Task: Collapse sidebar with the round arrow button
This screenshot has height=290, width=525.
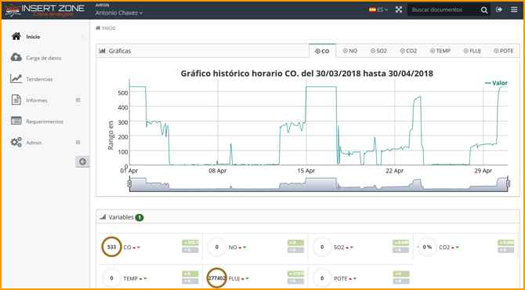Action: point(82,161)
